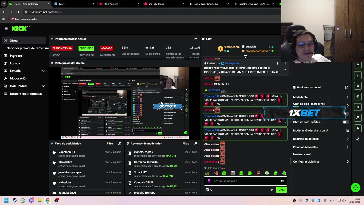
Task: Click the shop icon below message box
Action: tap(207, 190)
